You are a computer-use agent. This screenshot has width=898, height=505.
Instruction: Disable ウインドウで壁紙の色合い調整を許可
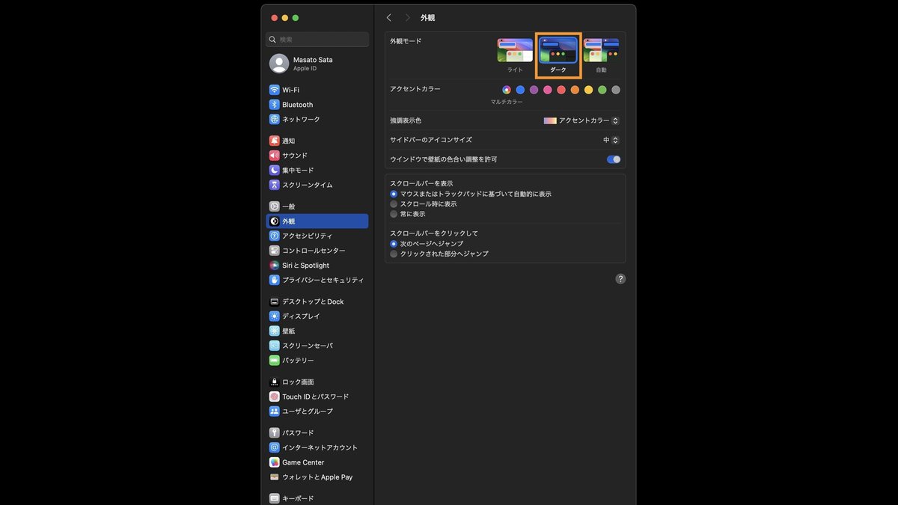[x=614, y=159]
